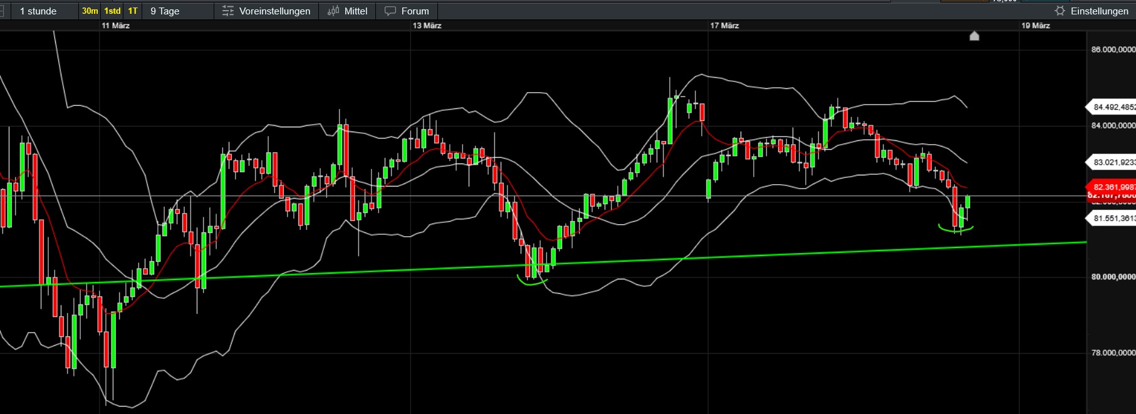1136x414 pixels.
Task: Open the Forum speech bubble icon
Action: (x=390, y=11)
